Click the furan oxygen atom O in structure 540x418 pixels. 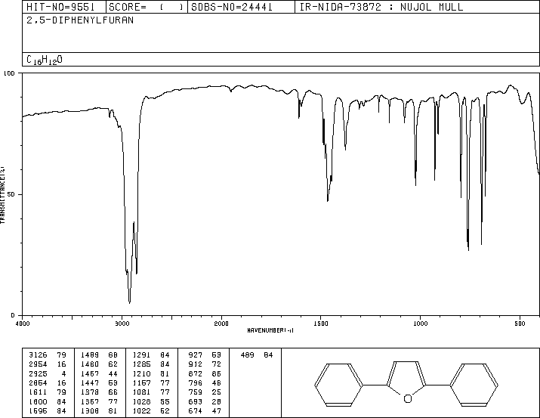[x=408, y=399]
